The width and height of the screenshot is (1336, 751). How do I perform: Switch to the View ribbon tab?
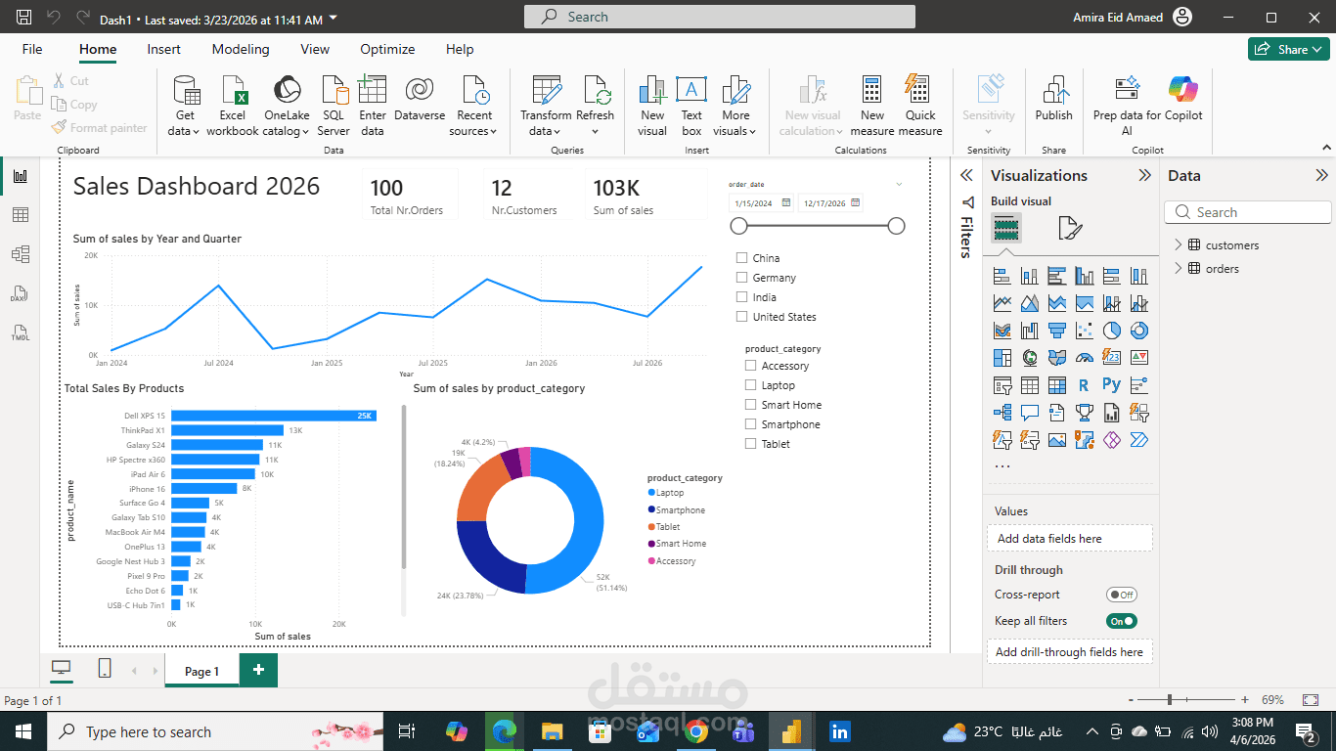coord(315,49)
